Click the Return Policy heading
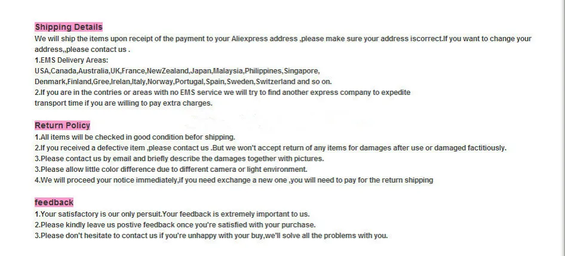This screenshot has width=565, height=256. pyautogui.click(x=62, y=125)
